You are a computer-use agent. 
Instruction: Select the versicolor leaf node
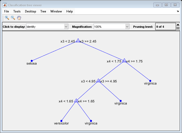61,121
